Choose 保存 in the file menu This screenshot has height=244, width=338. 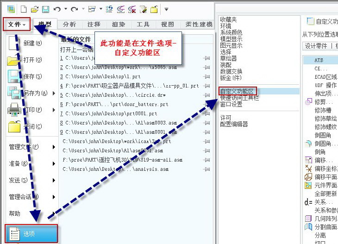pos(32,76)
